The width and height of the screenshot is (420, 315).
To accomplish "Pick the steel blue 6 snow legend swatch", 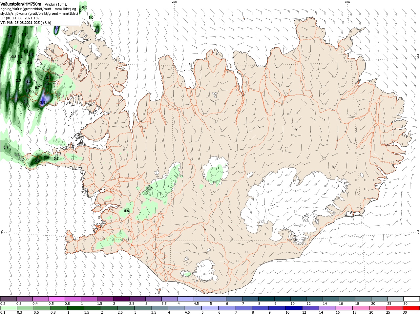I will pos(234,299).
